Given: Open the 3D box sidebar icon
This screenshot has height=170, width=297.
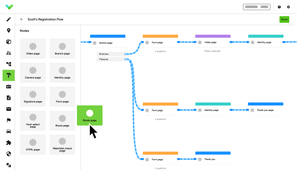Looking at the screenshot, I should coord(9,42).
